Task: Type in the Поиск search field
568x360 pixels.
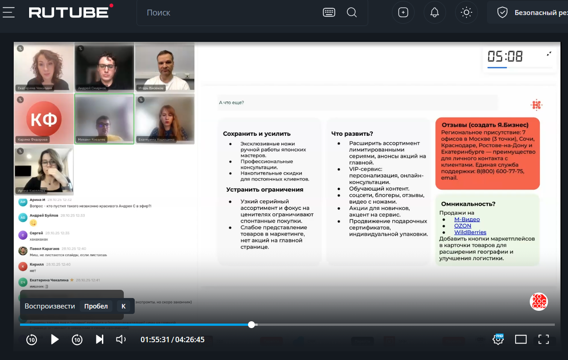Action: (228, 13)
